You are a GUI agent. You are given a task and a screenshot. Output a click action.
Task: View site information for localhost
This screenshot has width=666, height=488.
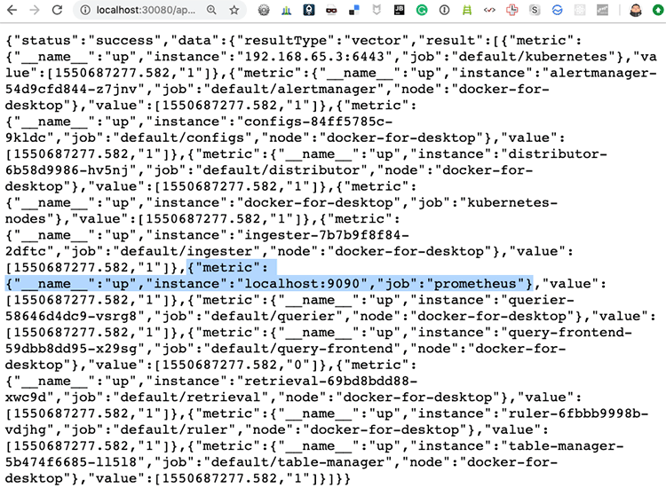pos(85,10)
